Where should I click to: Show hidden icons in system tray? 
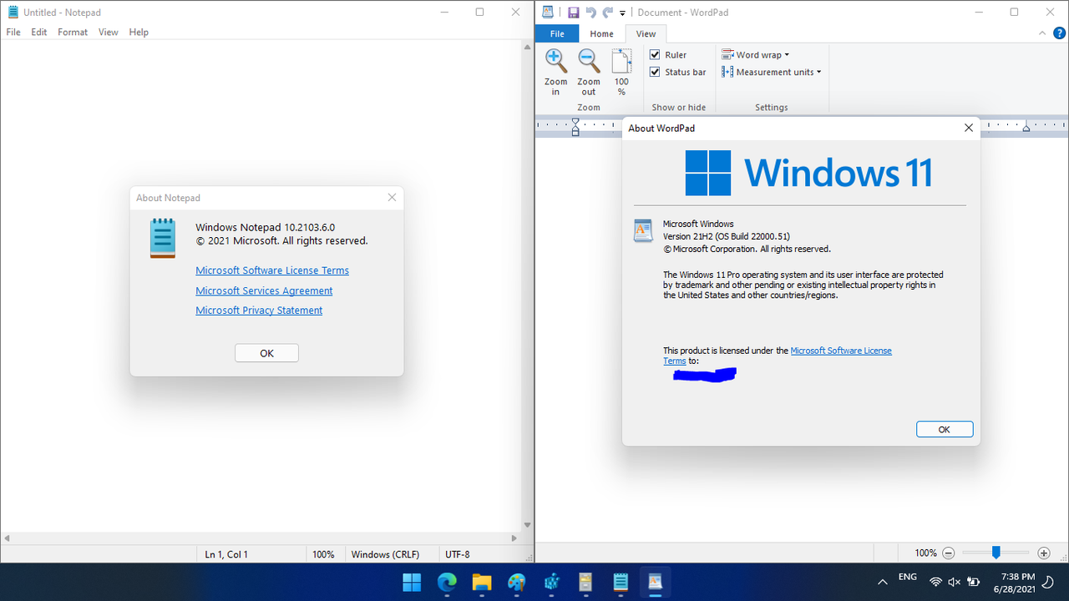tap(883, 582)
